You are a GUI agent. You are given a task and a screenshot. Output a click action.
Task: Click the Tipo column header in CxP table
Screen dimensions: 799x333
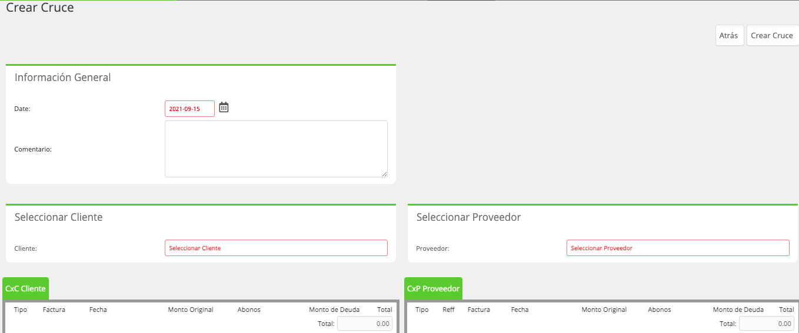422,310
